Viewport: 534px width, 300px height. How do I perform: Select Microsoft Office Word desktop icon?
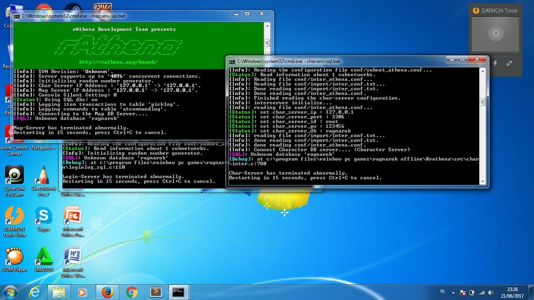[73, 262]
